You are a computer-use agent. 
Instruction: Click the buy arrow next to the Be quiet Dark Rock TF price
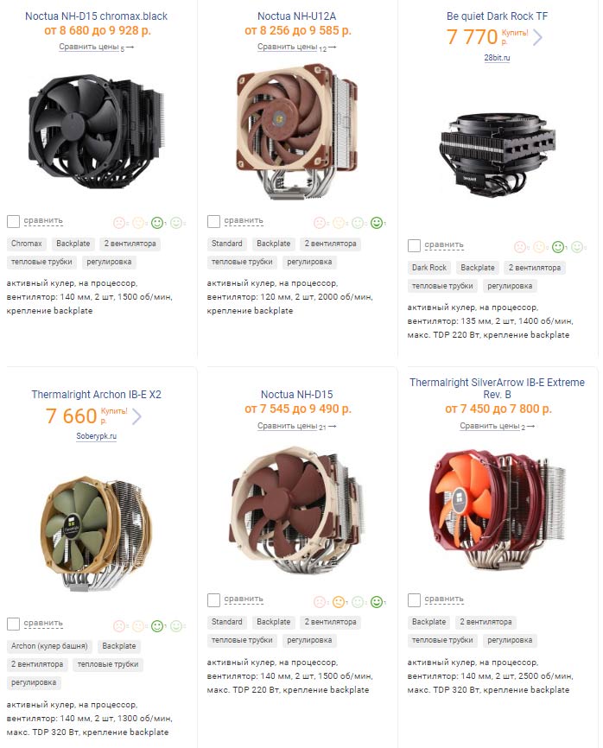[537, 37]
